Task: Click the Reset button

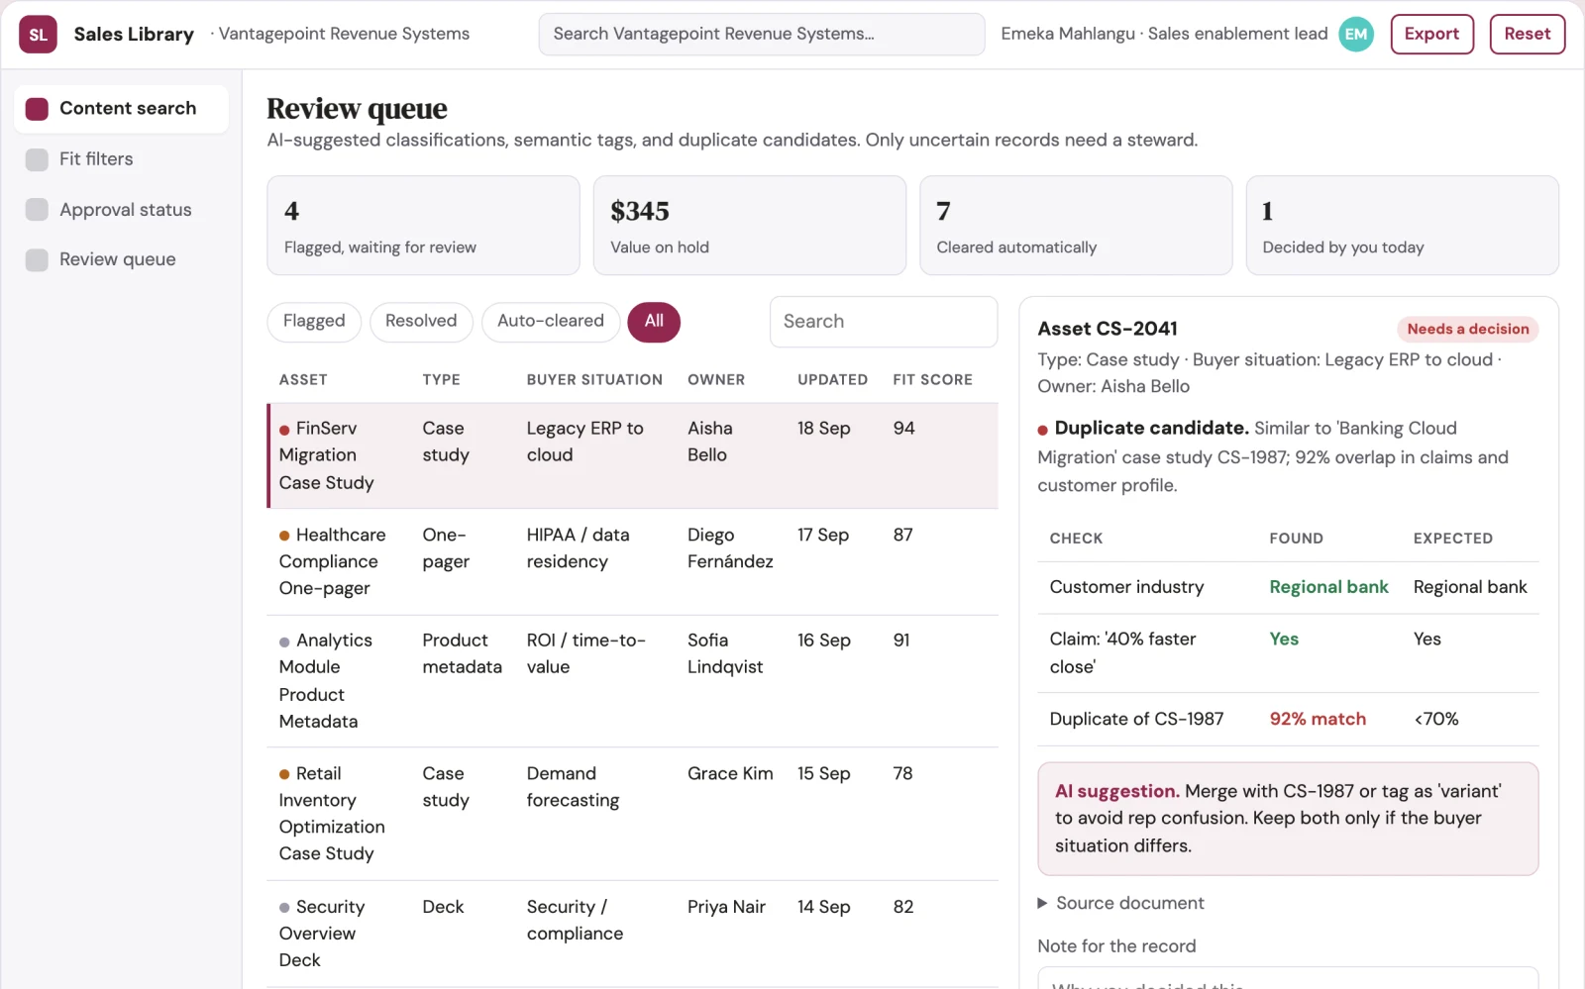Action: point(1527,35)
